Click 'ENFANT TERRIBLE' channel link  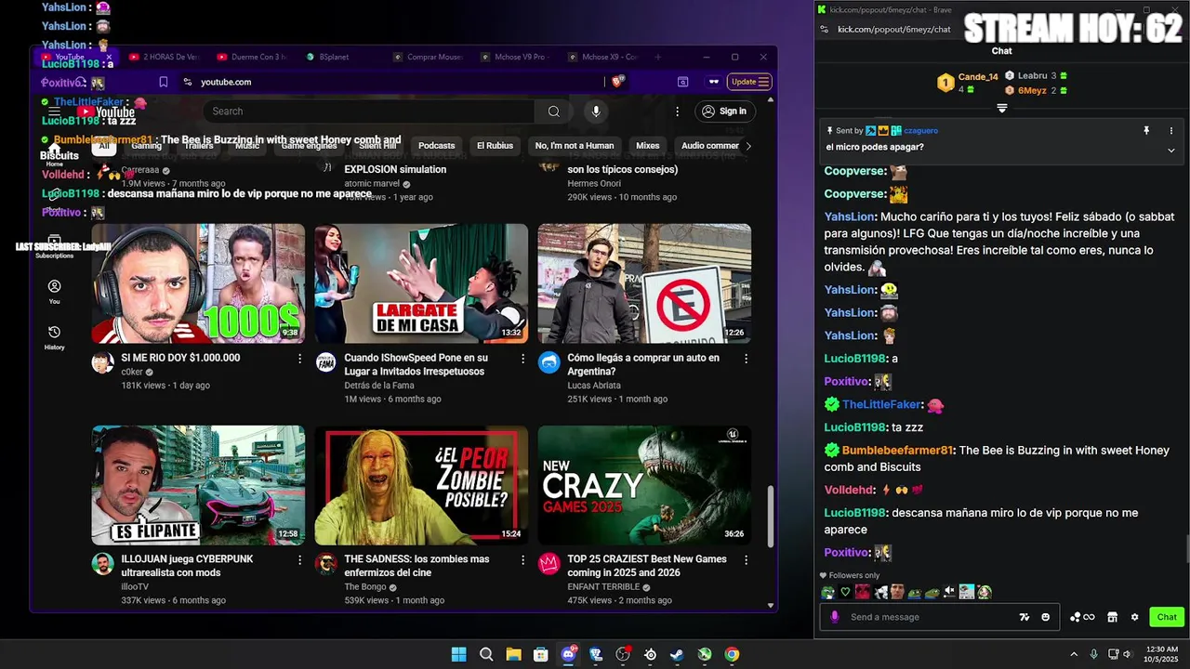click(x=603, y=587)
